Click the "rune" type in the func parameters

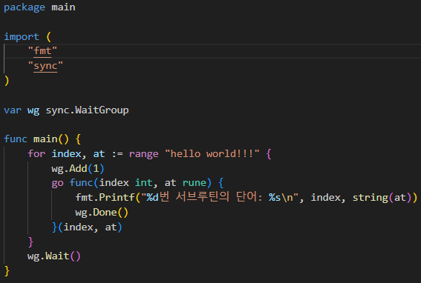coord(195,183)
